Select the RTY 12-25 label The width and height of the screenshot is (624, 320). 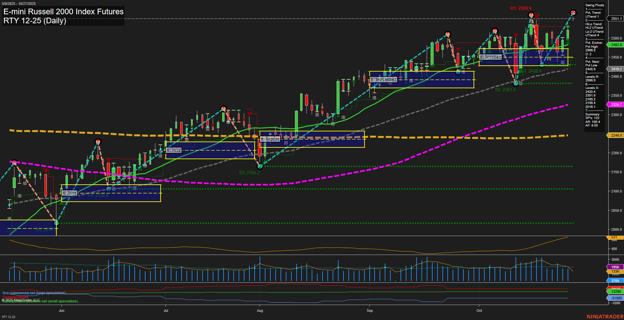tap(8, 316)
